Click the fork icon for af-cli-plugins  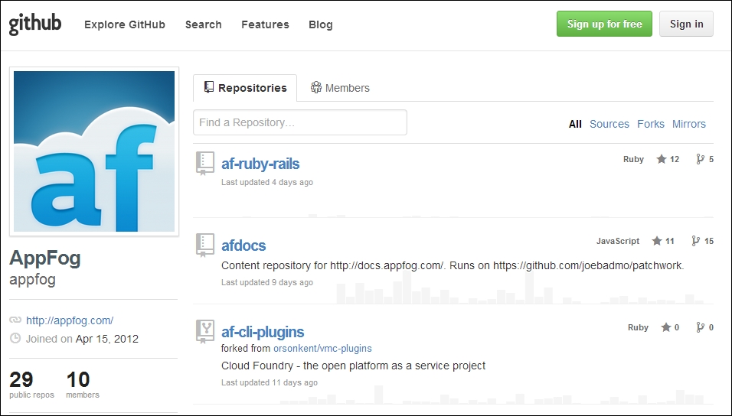coord(699,327)
